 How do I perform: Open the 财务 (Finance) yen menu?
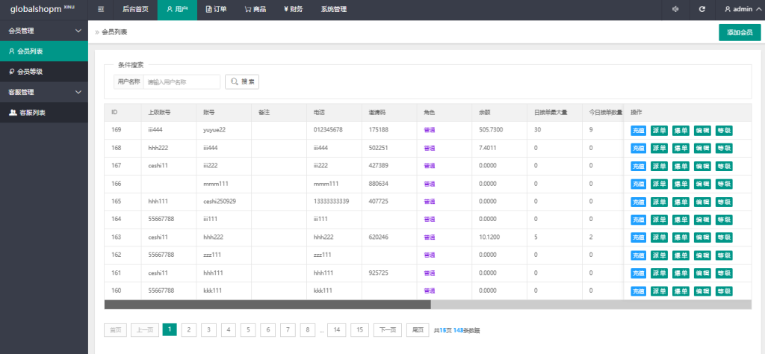coord(293,10)
